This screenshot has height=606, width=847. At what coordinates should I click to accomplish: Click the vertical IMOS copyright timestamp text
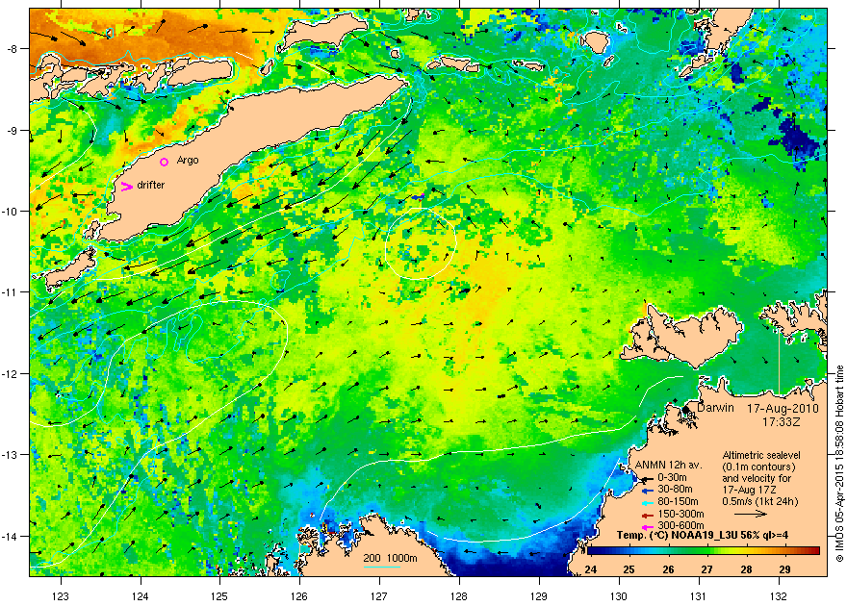pyautogui.click(x=840, y=464)
